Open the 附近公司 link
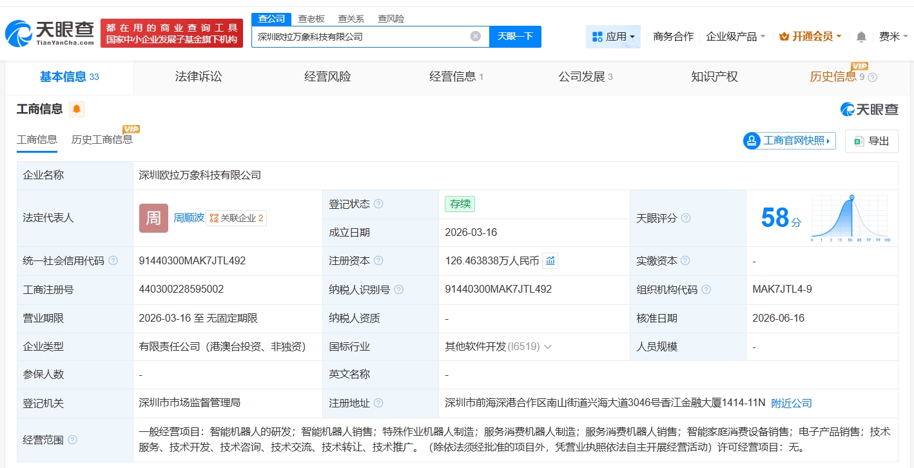 click(x=792, y=403)
